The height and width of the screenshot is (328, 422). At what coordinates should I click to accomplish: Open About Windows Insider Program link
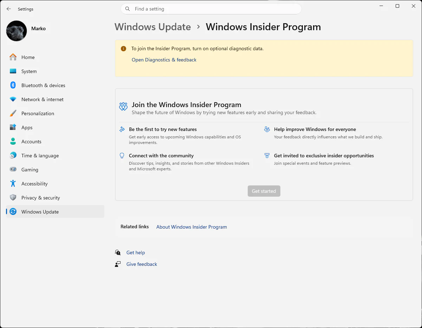click(x=191, y=227)
